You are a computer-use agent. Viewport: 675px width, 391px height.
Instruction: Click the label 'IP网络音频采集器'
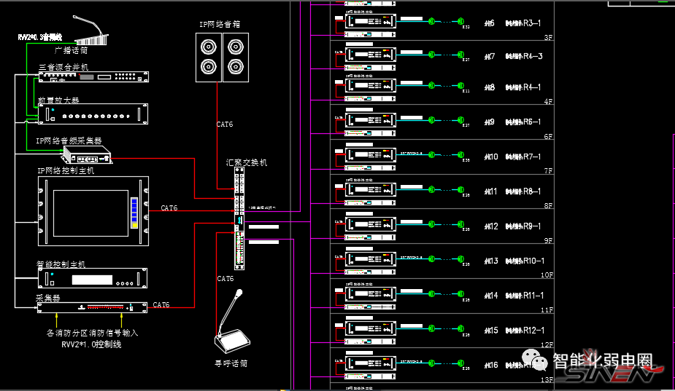click(x=69, y=141)
